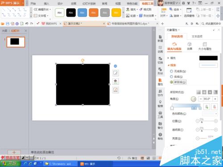This screenshot has height=167, width=223.
Task: Open the 形状 sidebar panel icon
Action: click(x=160, y=71)
